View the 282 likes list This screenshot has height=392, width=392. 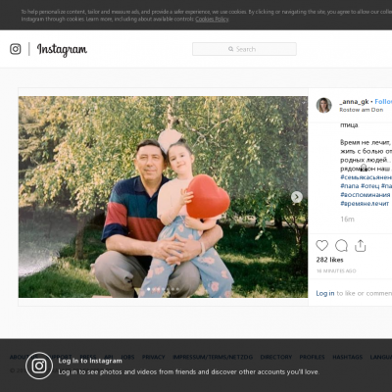[329, 260]
